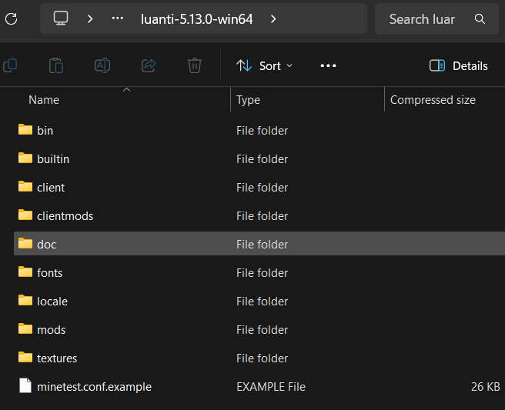The height and width of the screenshot is (410, 505).
Task: Open the Sort dropdown menu
Action: tap(264, 65)
